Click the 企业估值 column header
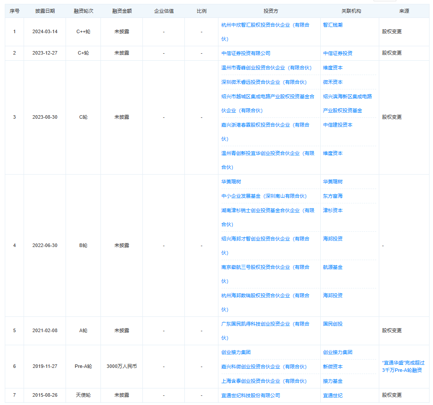The height and width of the screenshot is (405, 433). [164, 11]
